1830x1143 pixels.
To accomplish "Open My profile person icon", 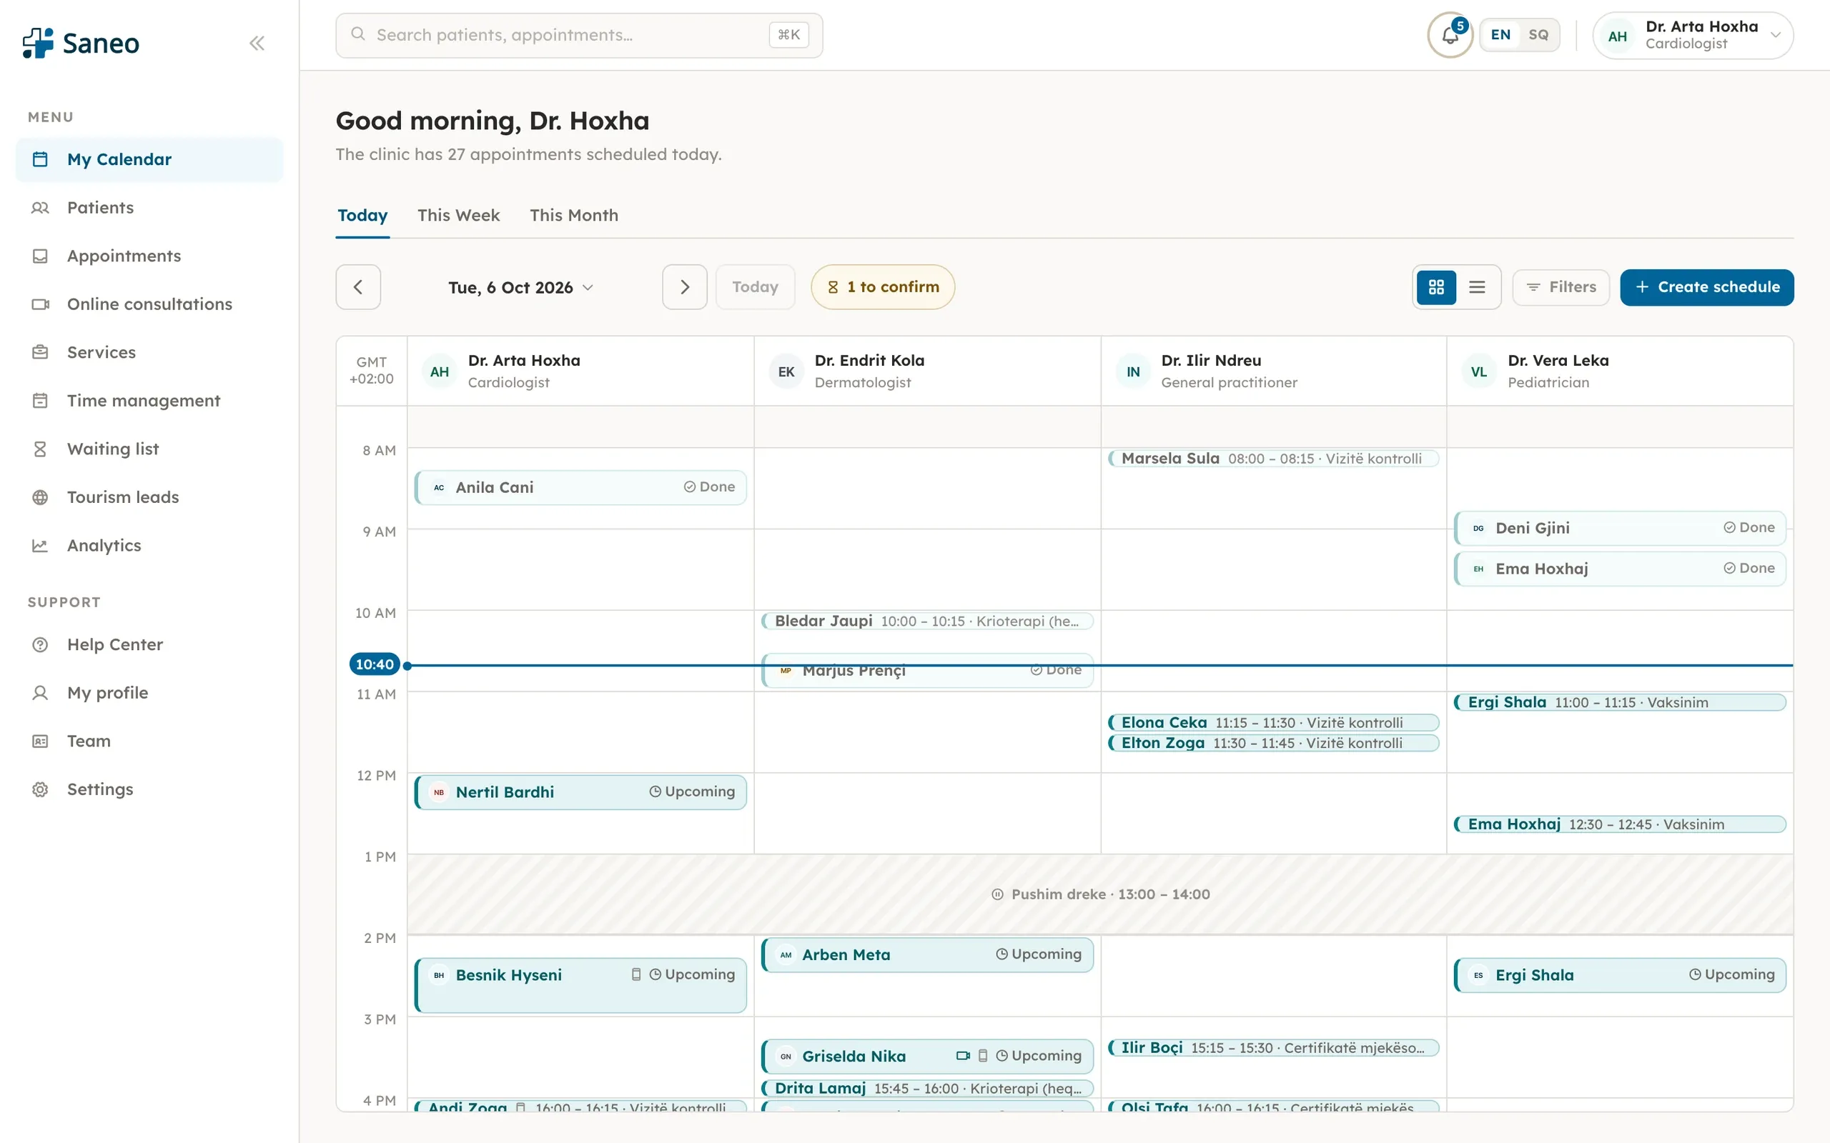I will coord(40,693).
